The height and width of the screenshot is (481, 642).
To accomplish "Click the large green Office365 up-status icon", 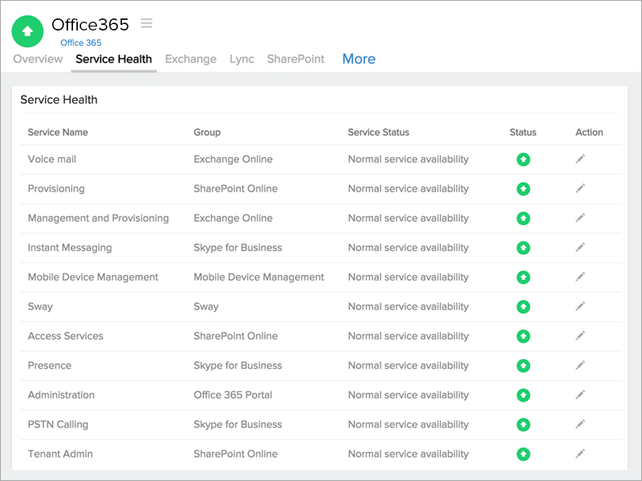I will point(27,31).
